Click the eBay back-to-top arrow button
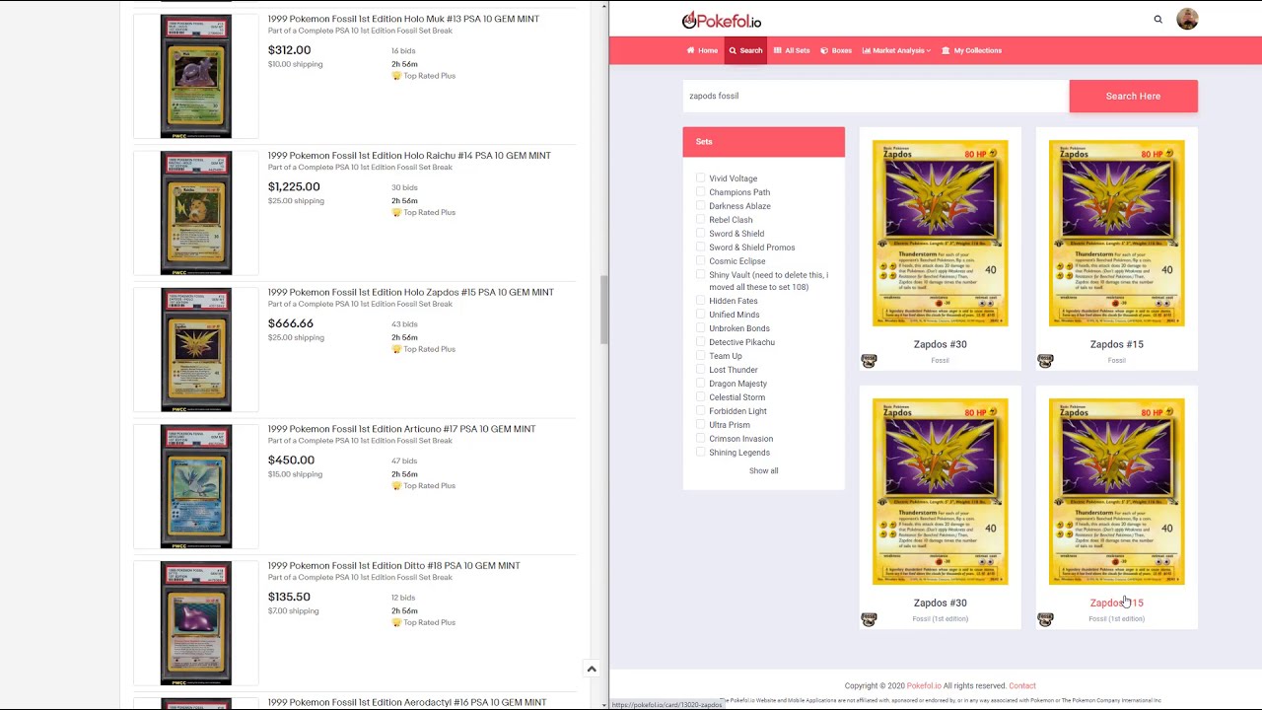This screenshot has width=1262, height=710. point(592,669)
